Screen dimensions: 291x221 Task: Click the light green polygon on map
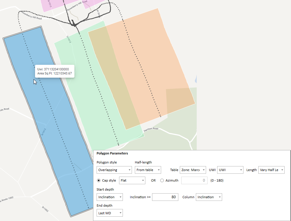click(x=76, y=73)
